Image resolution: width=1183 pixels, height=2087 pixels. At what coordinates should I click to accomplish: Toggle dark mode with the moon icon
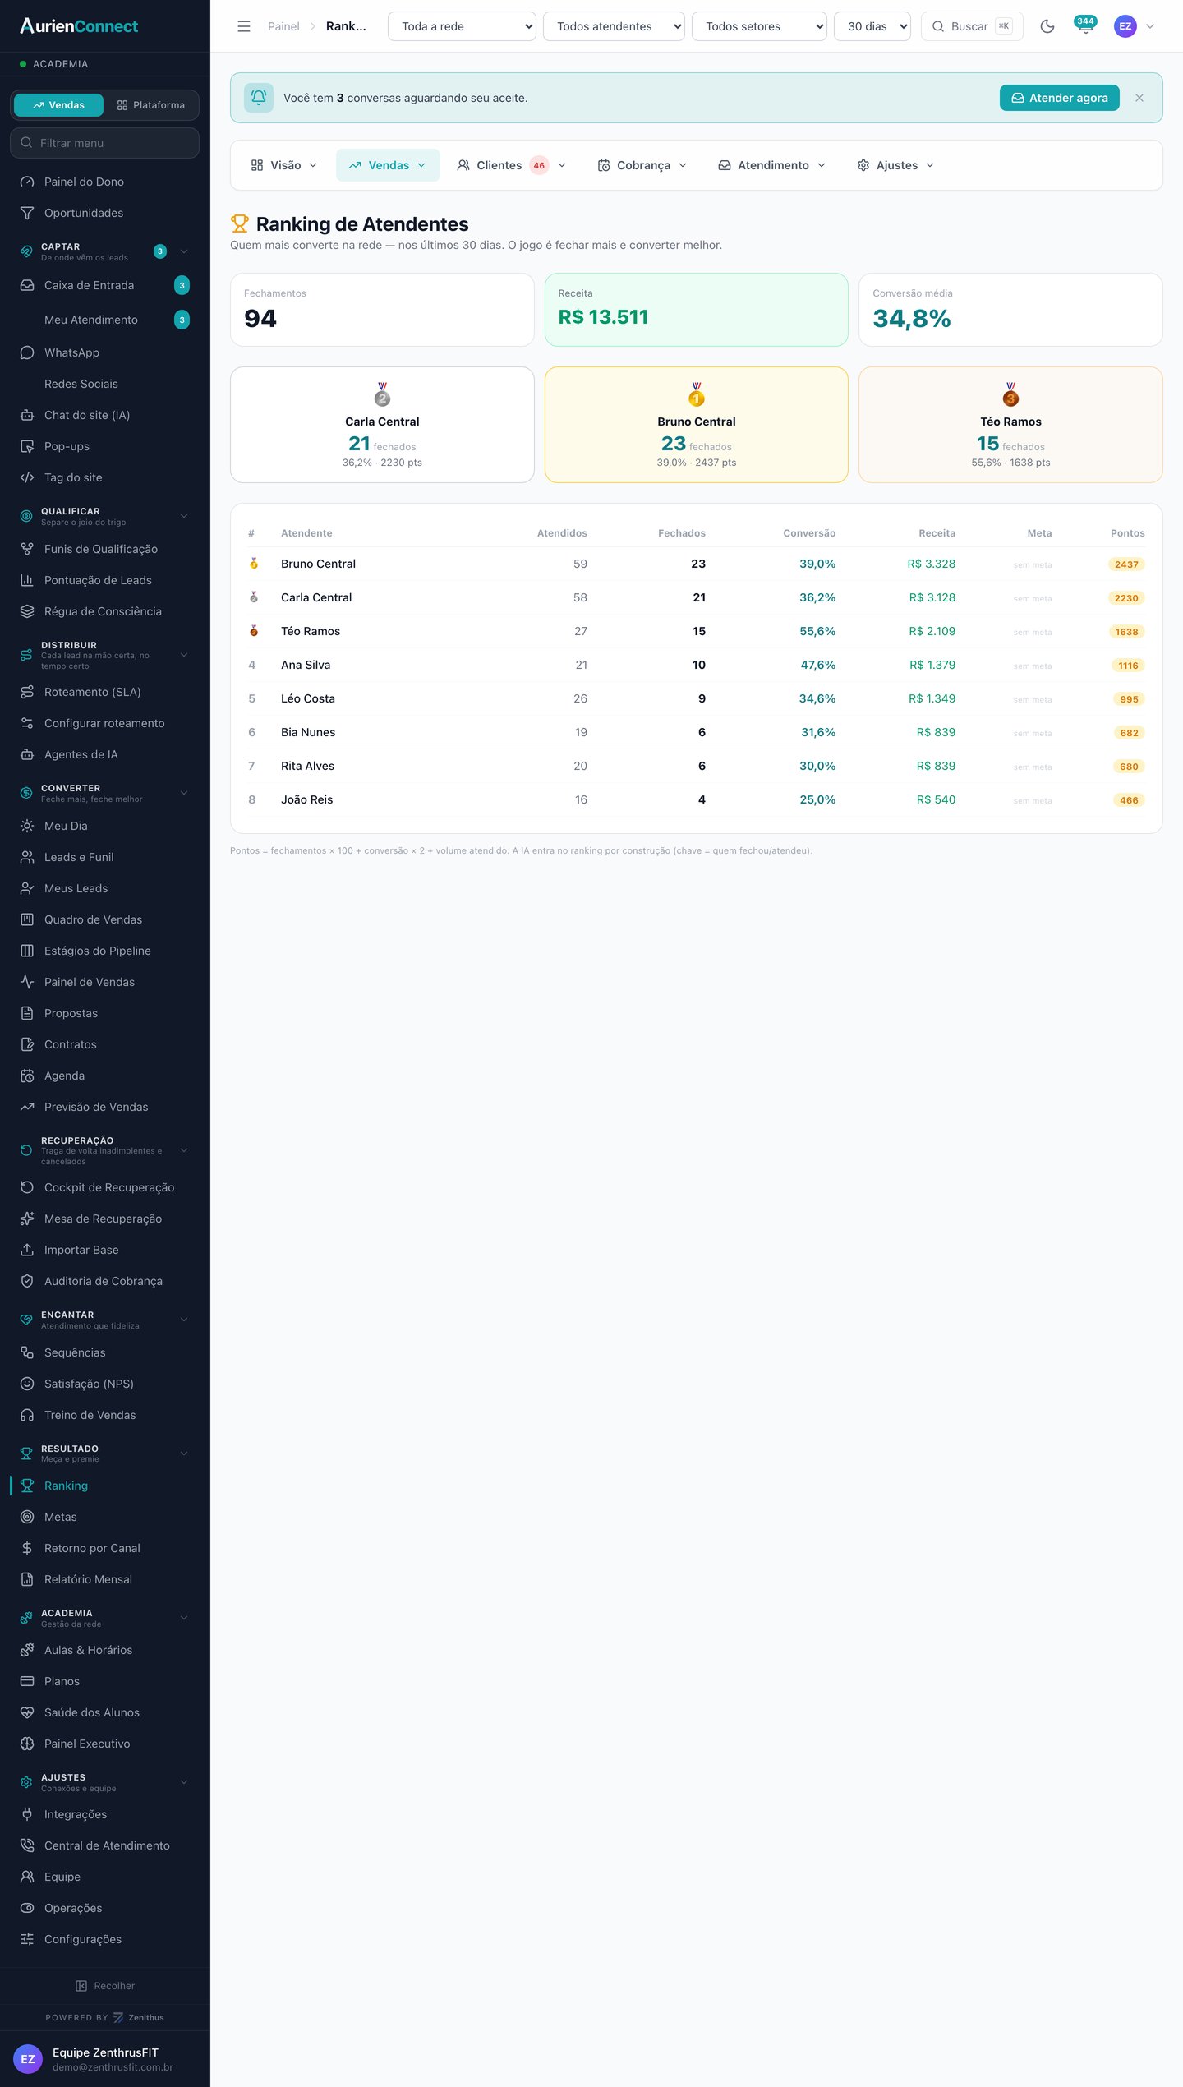click(1047, 26)
